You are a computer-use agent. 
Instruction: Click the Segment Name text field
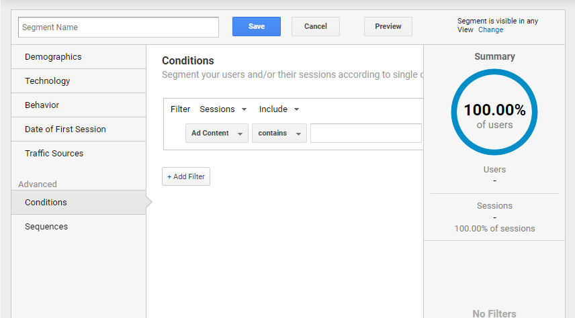click(118, 27)
